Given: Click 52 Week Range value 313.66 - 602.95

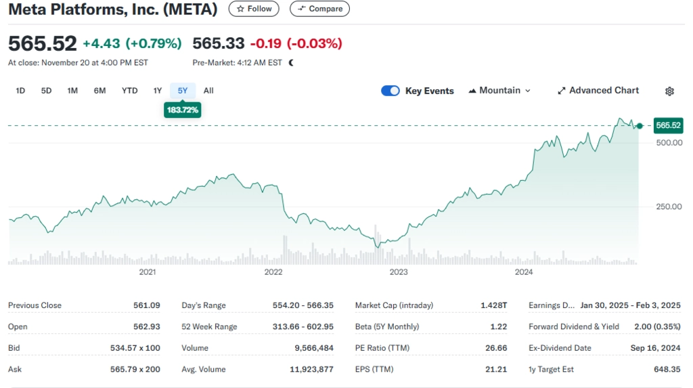Looking at the screenshot, I should (x=303, y=326).
